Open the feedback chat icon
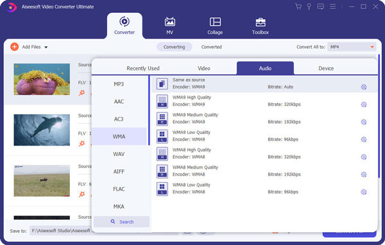This screenshot has height=245, width=385. [320, 6]
